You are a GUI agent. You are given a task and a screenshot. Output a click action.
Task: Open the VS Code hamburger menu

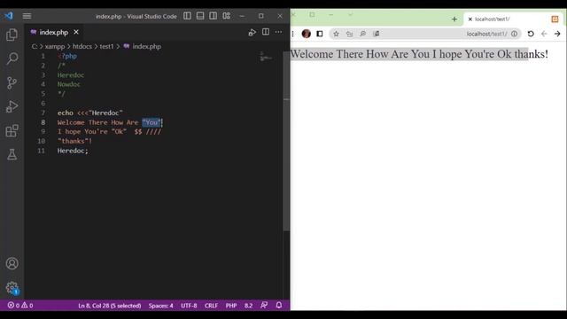click(27, 16)
